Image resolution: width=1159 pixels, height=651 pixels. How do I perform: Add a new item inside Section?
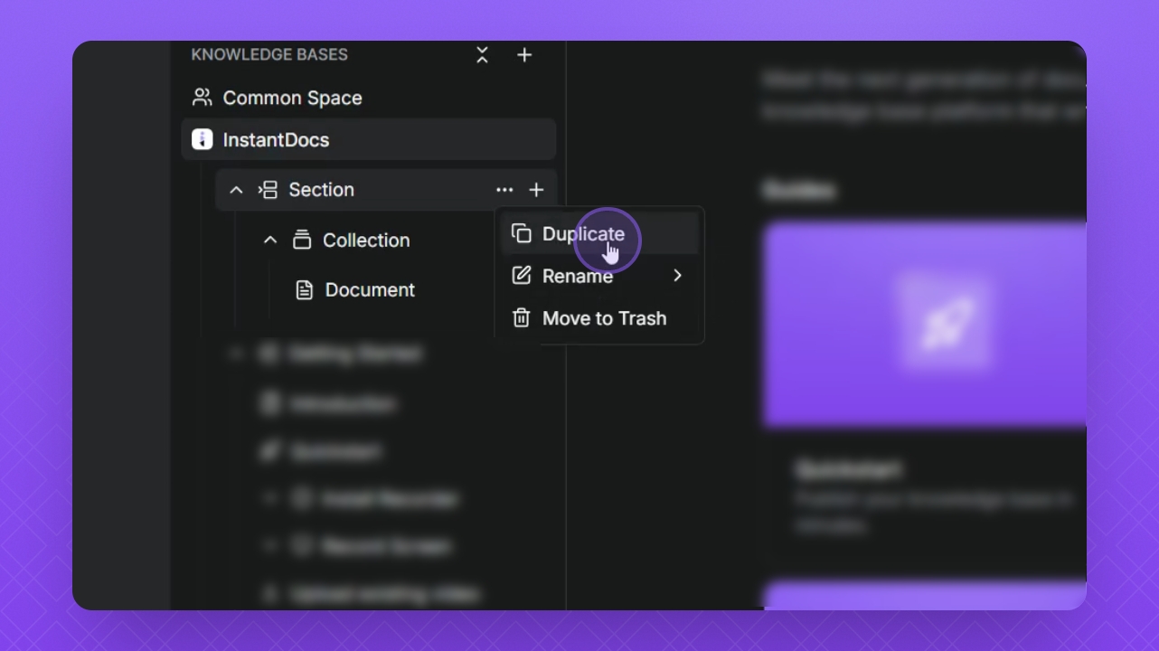[x=537, y=190]
